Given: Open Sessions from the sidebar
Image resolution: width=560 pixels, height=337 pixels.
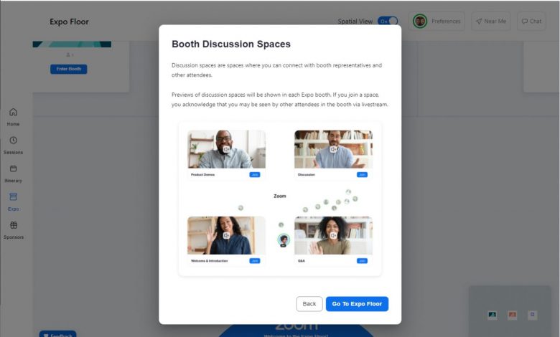Looking at the screenshot, I should coord(13,145).
